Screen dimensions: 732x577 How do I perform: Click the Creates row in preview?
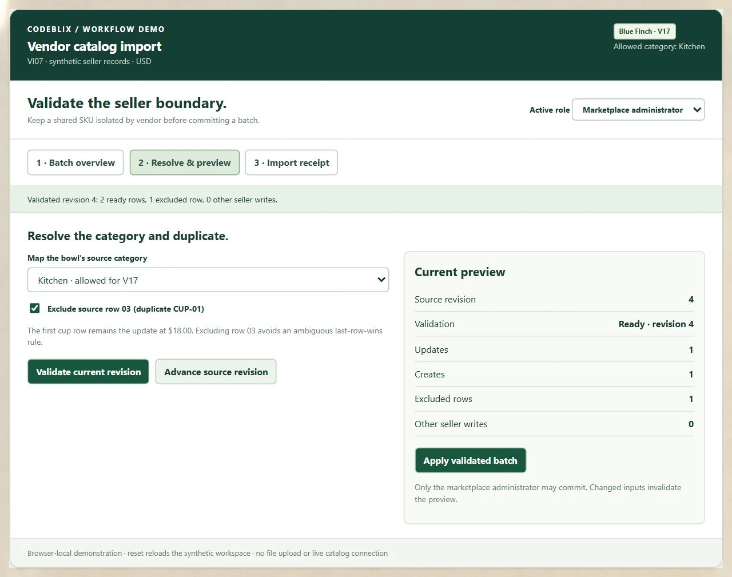[554, 375]
